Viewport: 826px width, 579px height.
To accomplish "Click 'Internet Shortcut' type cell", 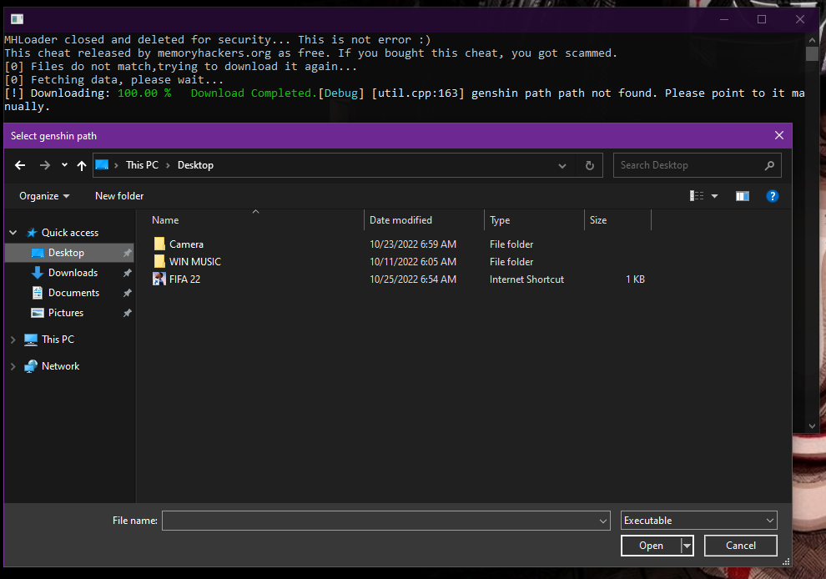I will coord(526,279).
